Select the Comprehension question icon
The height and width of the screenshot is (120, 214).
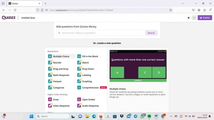tap(79, 87)
